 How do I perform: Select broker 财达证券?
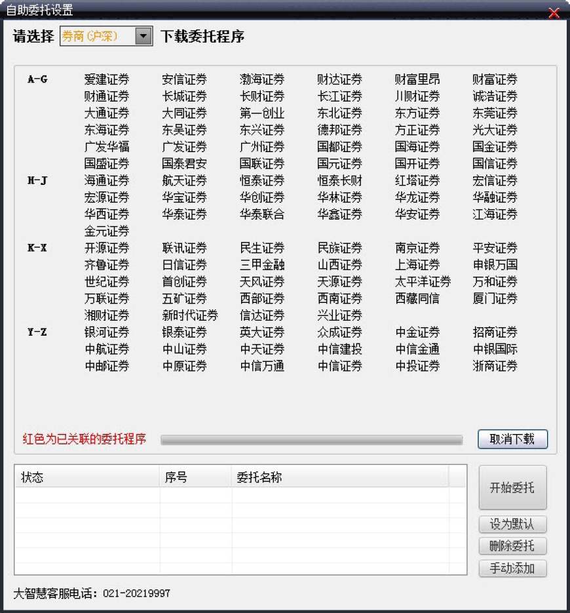coord(339,79)
